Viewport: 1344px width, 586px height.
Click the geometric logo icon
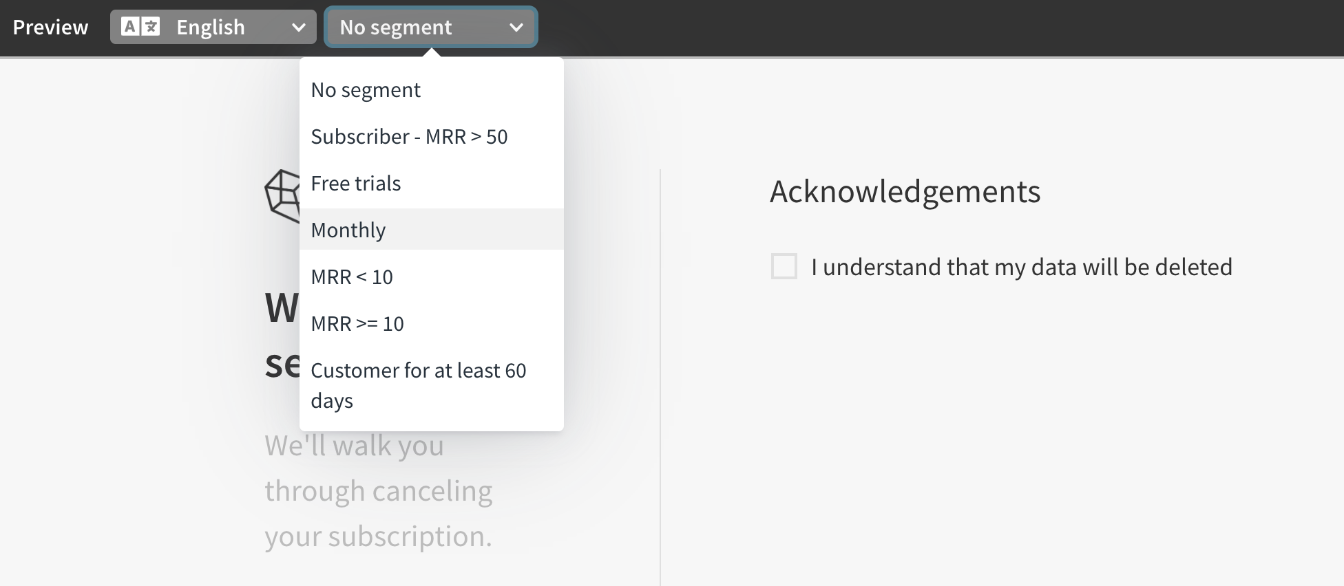[x=282, y=196]
